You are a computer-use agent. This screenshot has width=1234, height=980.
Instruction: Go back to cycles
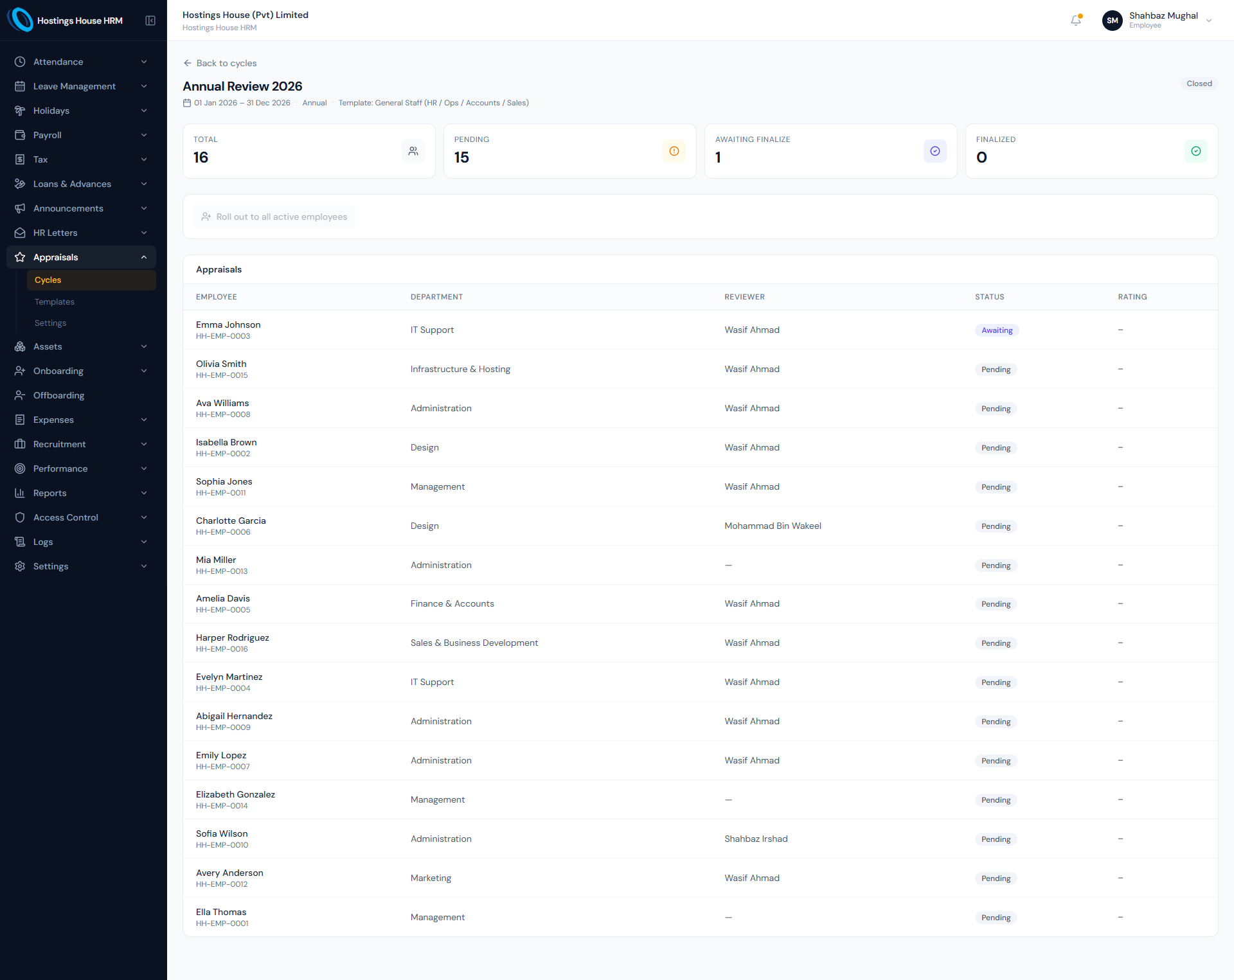(220, 63)
